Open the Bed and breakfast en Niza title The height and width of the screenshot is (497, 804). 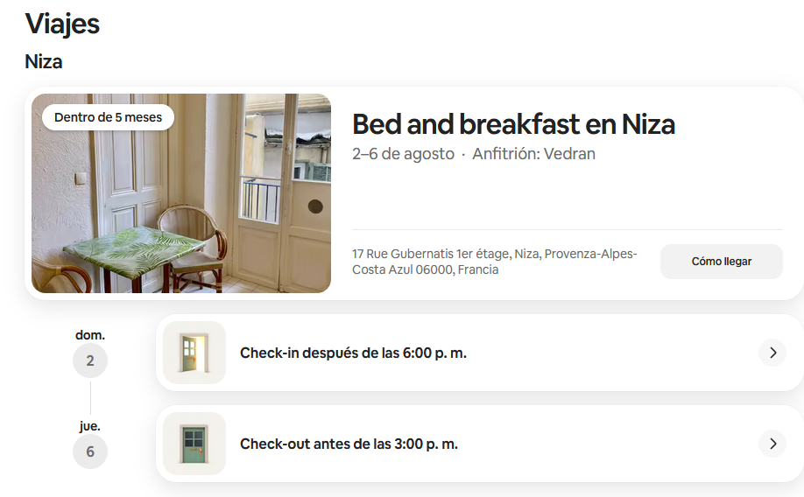[513, 124]
